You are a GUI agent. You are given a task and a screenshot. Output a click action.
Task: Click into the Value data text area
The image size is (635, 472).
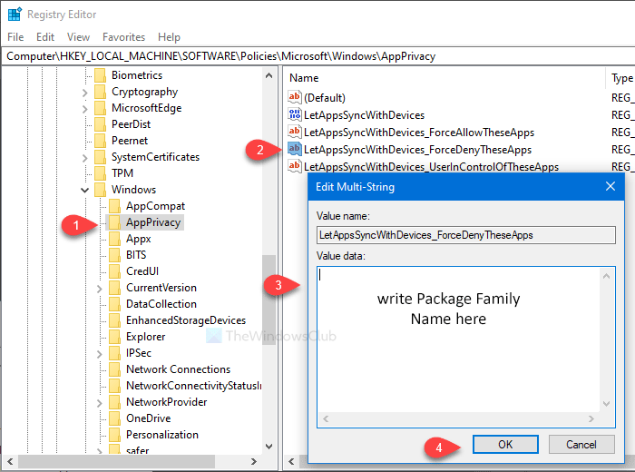point(458,339)
